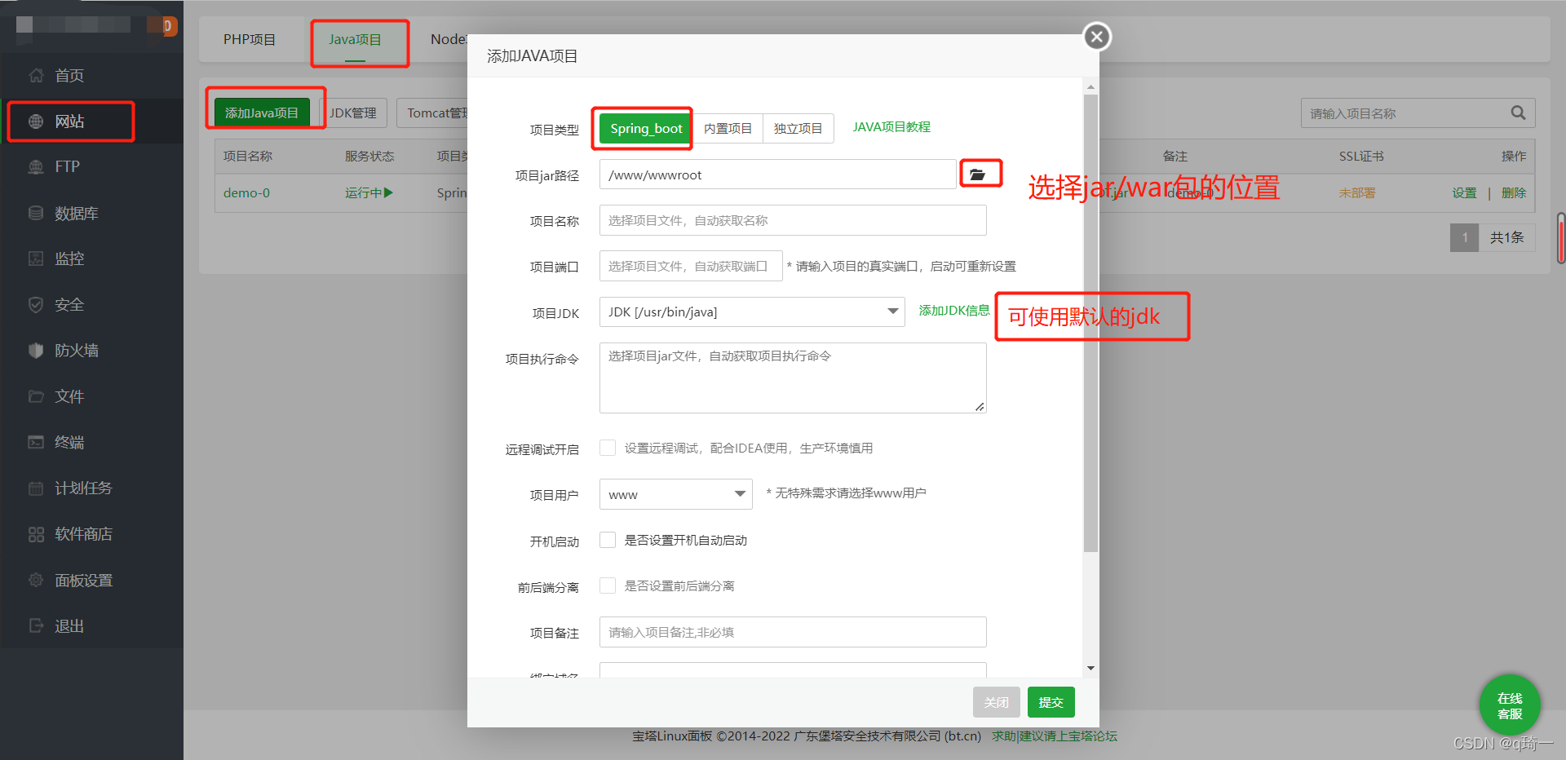The image size is (1566, 760).
Task: Open the software store grid icon
Action: [36, 534]
